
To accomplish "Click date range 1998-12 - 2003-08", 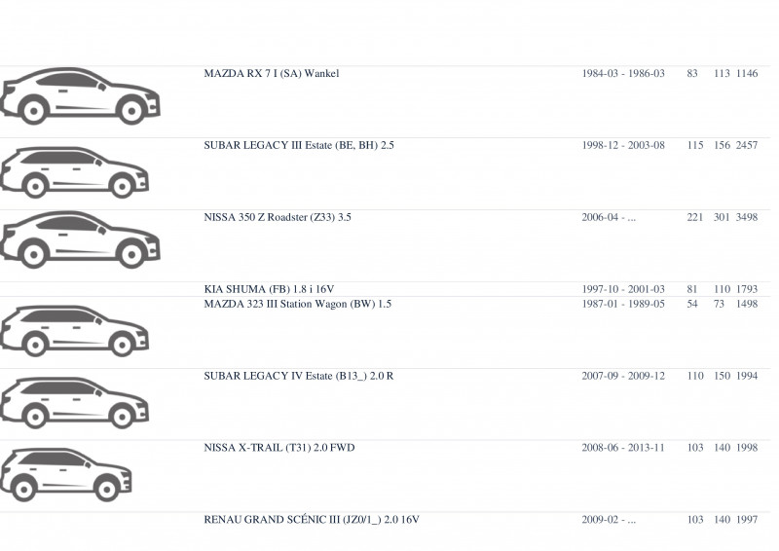I will tap(623, 146).
